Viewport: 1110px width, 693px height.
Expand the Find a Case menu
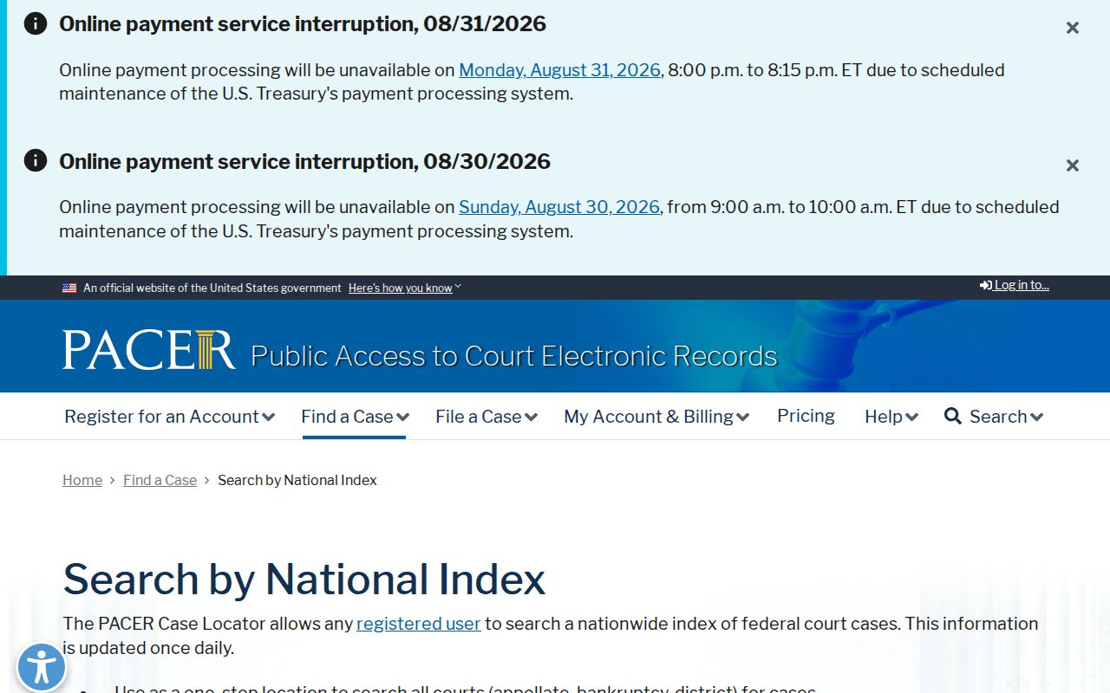[x=355, y=417]
